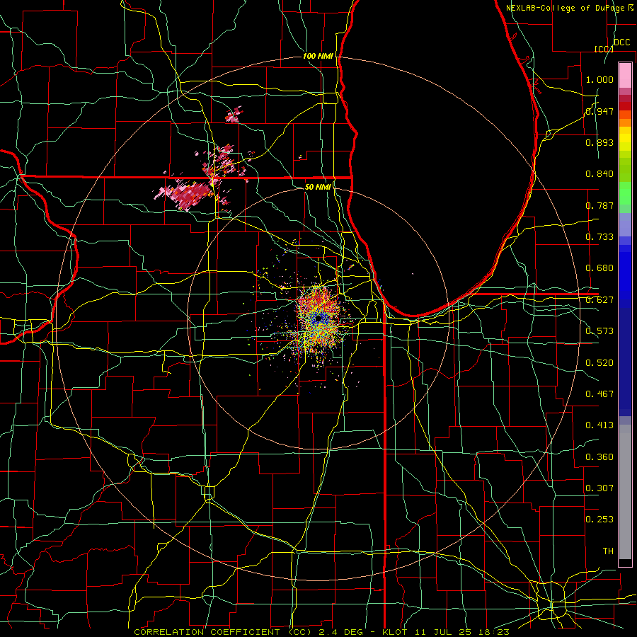
Task: Select the 0.627 legend value
Action: click(x=599, y=300)
